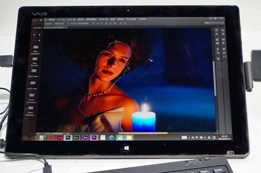Select the highlighted key set page dot
Viewport: 261px width, 173px height.
click(x=40, y=41)
